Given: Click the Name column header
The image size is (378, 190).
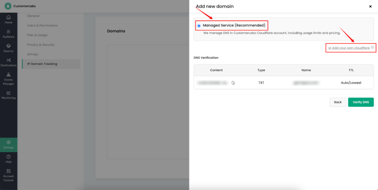Looking at the screenshot, I should (306, 70).
